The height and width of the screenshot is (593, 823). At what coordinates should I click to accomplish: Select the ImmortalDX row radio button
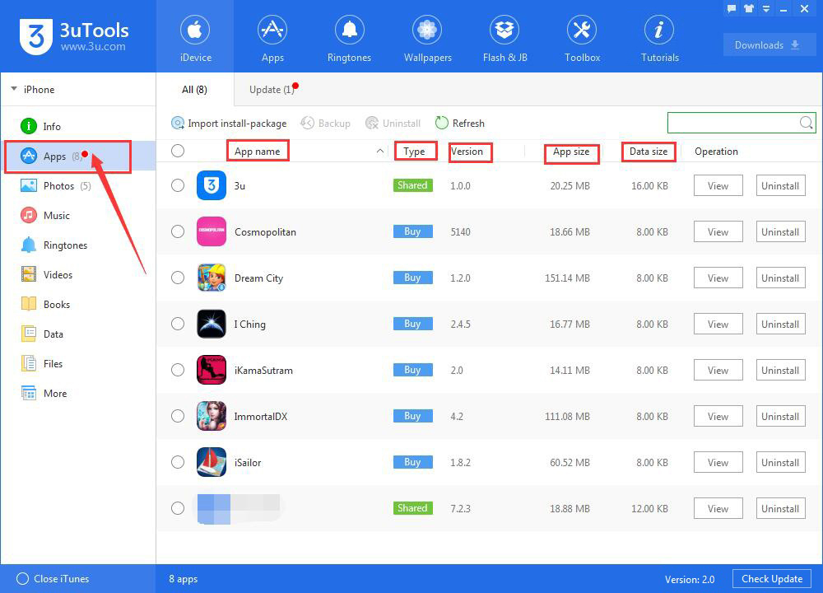(x=178, y=416)
